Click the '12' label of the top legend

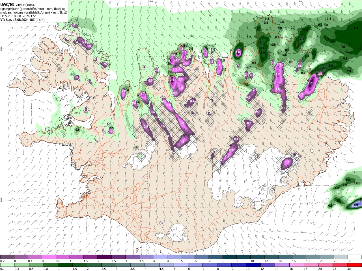[266, 261]
